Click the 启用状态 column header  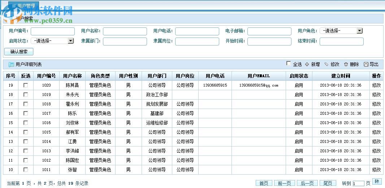(299, 76)
